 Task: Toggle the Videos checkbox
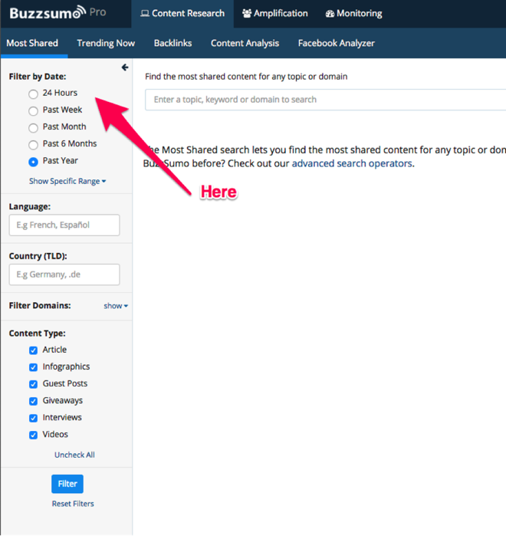point(33,435)
